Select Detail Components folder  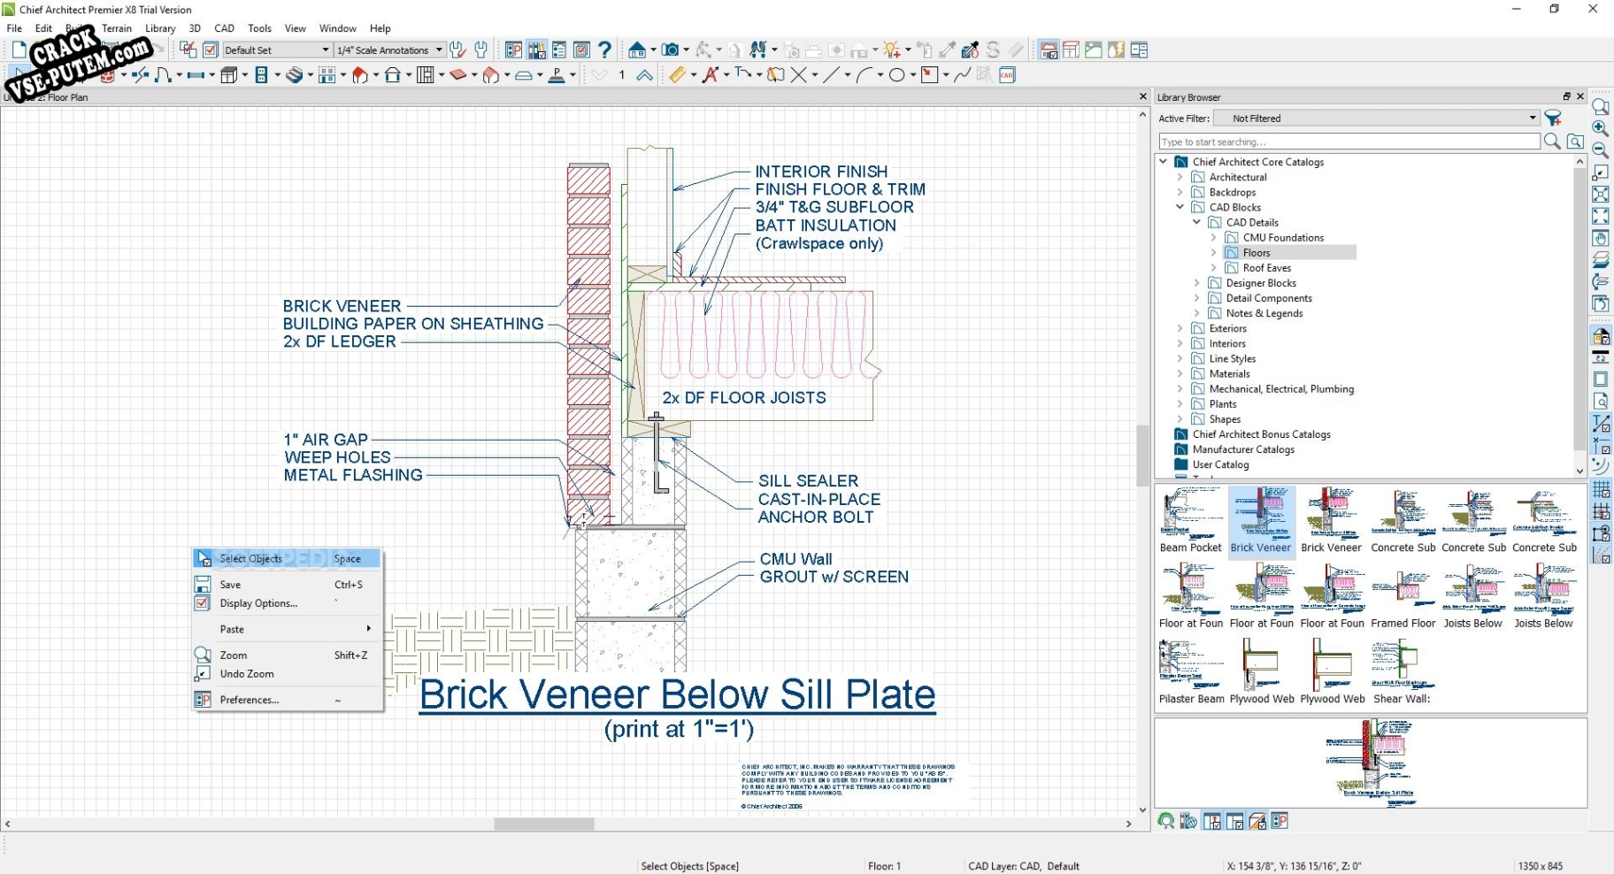coord(1269,298)
